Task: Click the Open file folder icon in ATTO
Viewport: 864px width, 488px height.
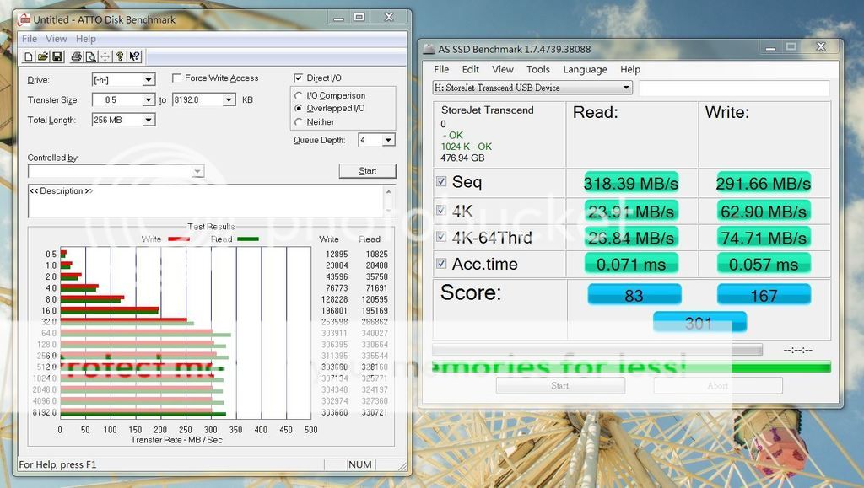Action: (x=43, y=56)
